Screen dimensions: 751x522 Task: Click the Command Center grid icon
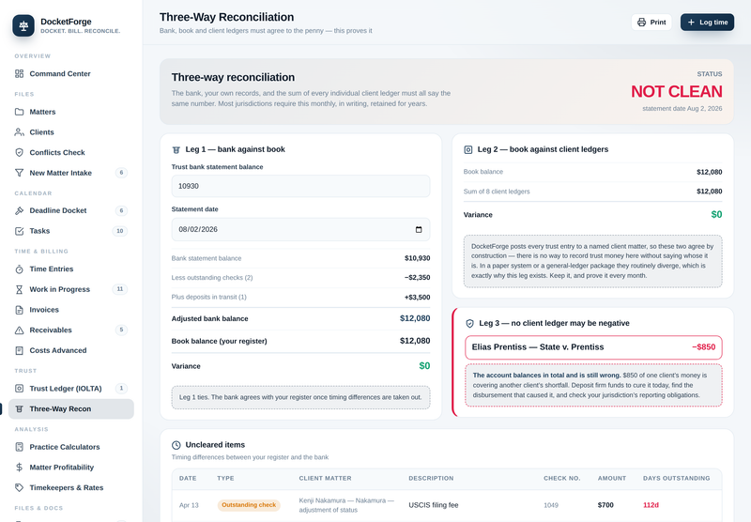pyautogui.click(x=19, y=74)
